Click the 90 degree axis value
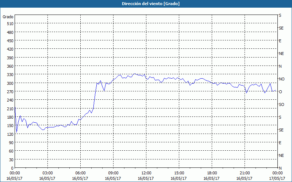Image resolution: width=292 pixels, height=182 pixels. 11,143
